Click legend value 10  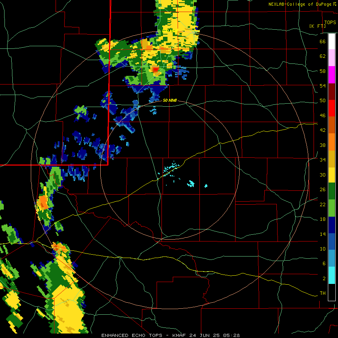323,249
